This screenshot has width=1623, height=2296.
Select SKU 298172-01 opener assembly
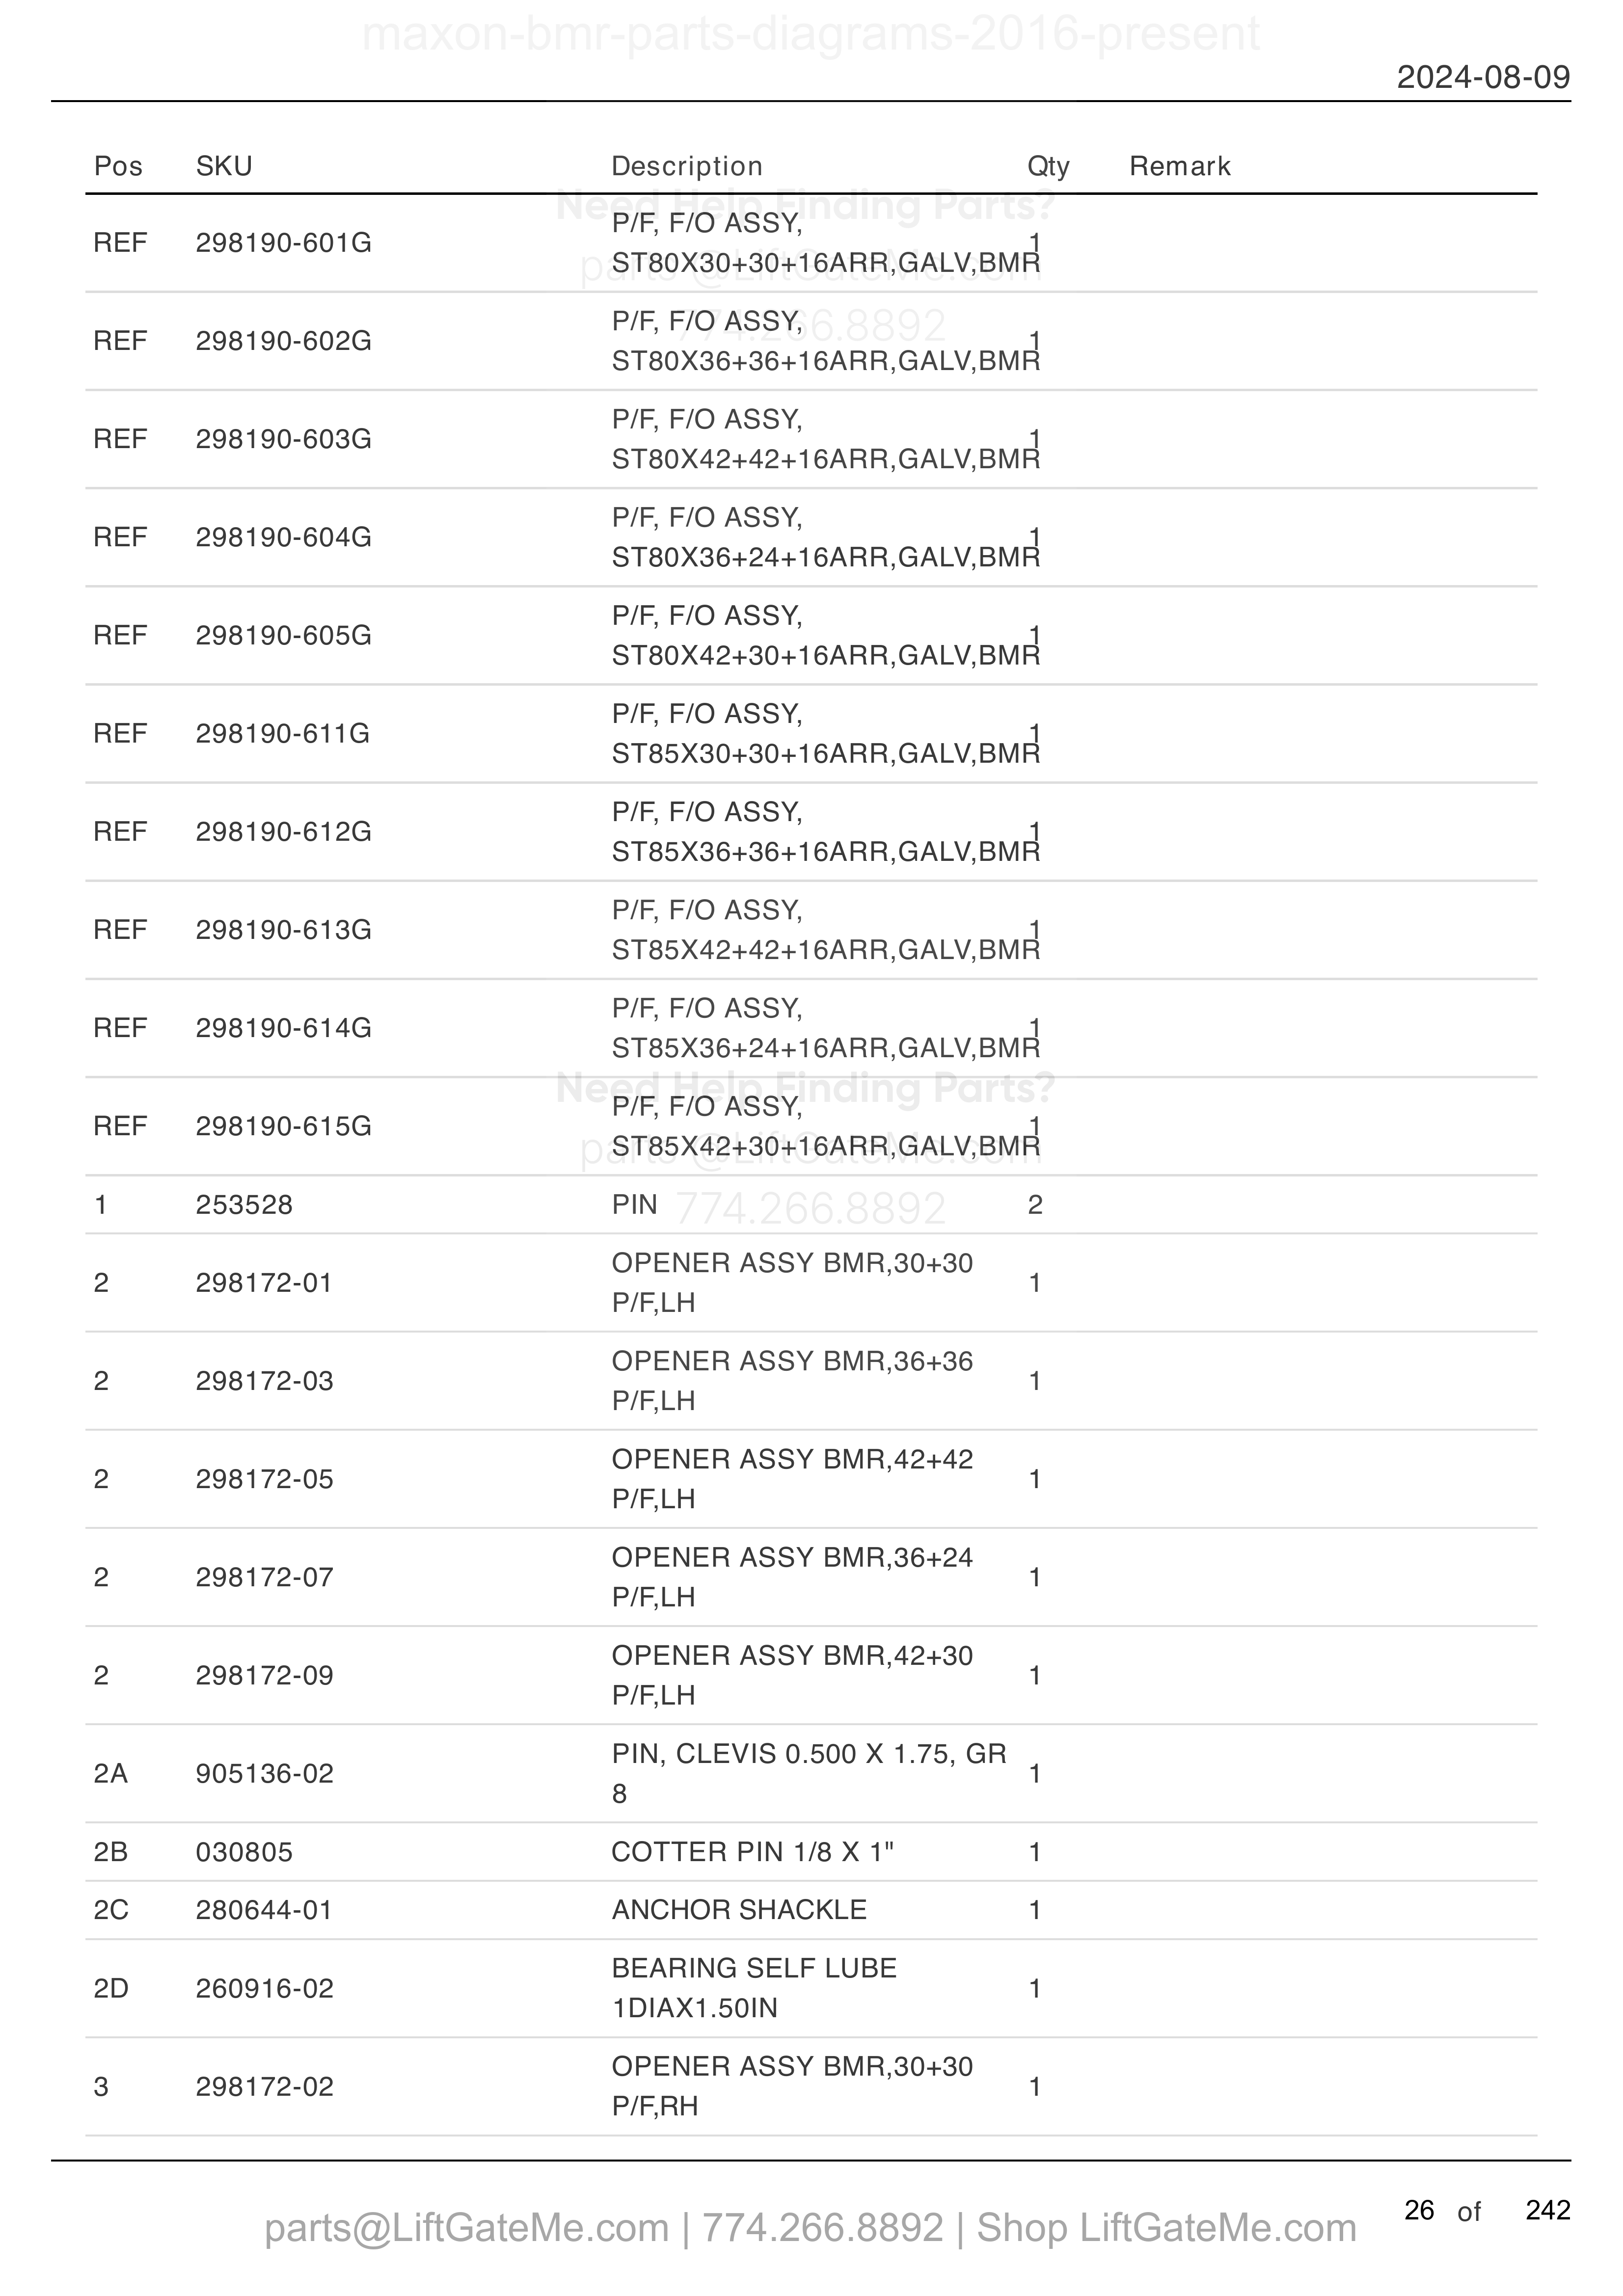264,1283
